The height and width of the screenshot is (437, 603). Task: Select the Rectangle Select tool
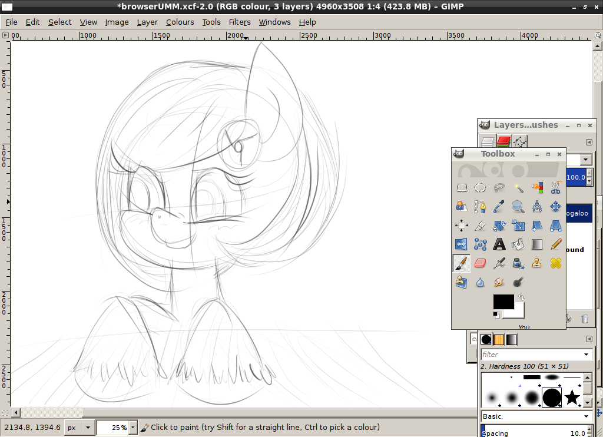point(462,188)
